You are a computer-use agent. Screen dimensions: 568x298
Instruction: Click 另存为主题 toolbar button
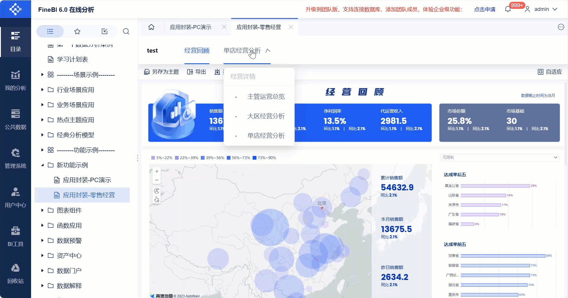point(161,72)
